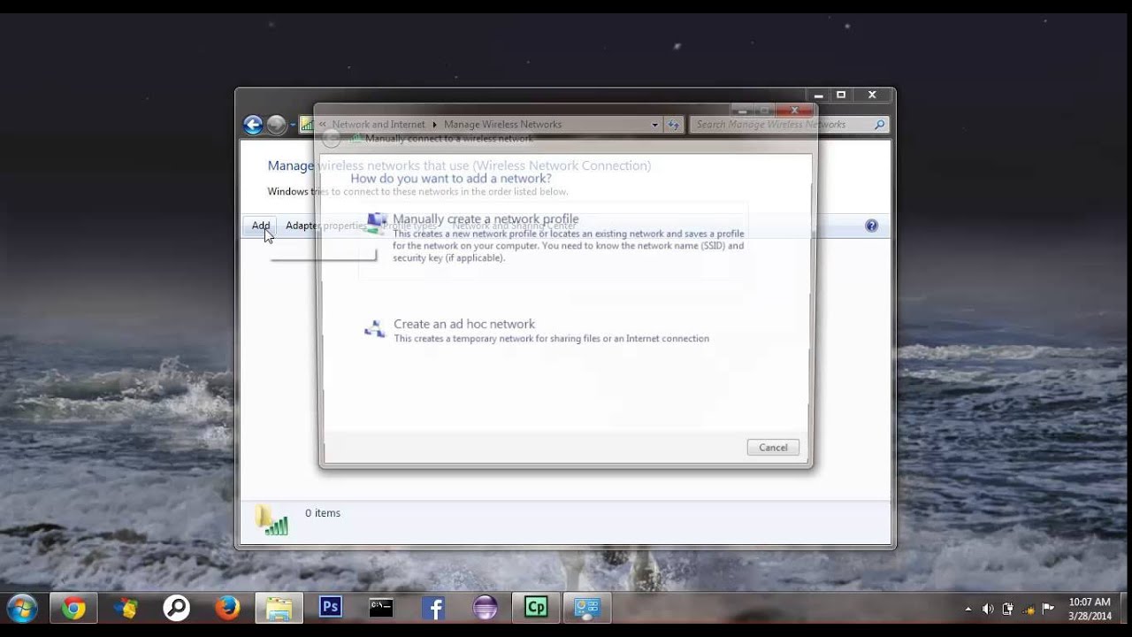Refresh the Manage Wireless Networks address bar

click(x=674, y=125)
